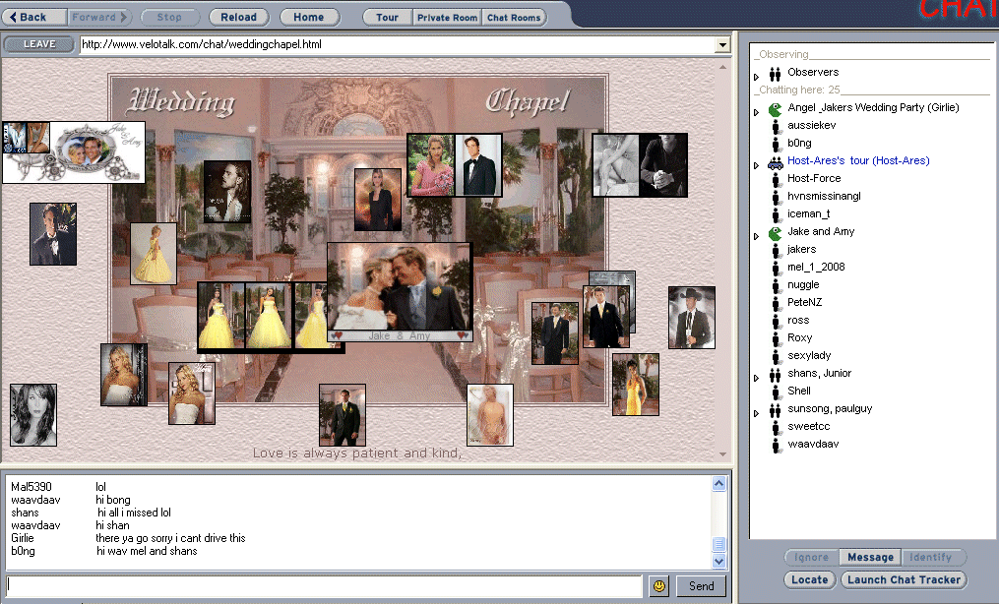Open the Chat Rooms tab
Screen dimensions: 999x604
(x=514, y=18)
